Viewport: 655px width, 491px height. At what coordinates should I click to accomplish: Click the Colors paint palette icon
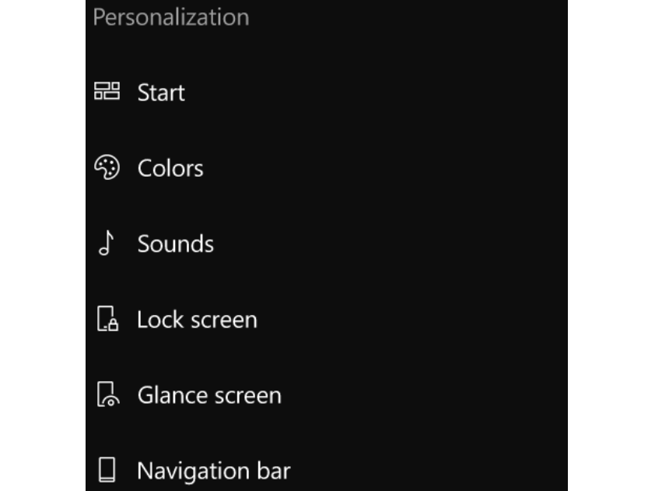(x=107, y=167)
